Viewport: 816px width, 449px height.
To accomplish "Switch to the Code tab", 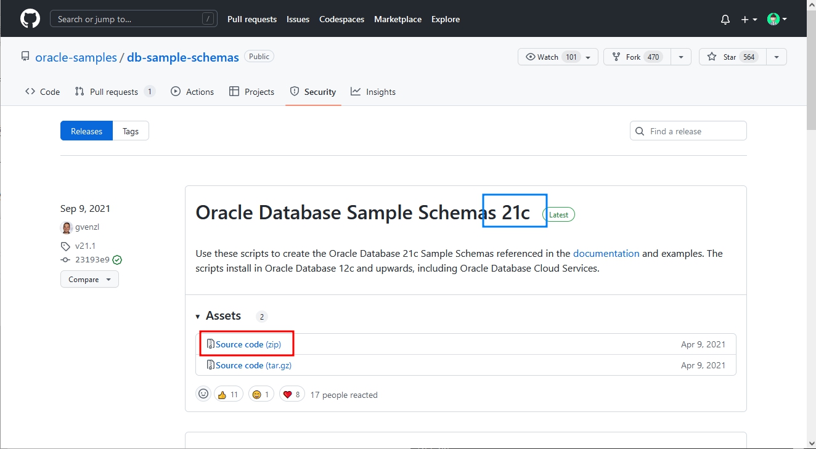I will tap(43, 92).
